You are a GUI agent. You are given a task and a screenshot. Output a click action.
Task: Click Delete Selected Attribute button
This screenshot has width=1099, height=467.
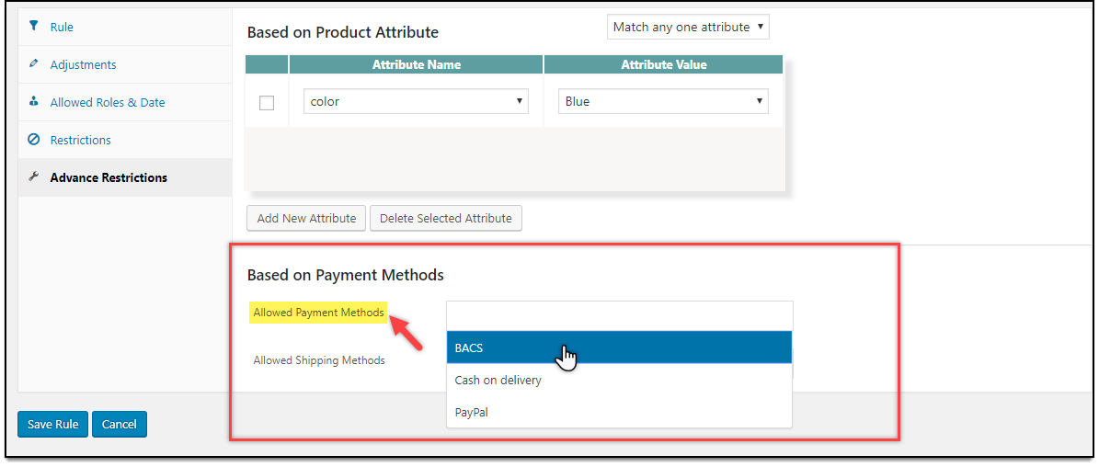coord(446,218)
